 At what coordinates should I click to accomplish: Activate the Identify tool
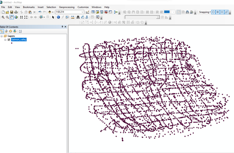click(58, 17)
